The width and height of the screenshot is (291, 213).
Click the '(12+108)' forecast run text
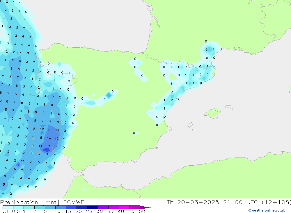[276, 202]
